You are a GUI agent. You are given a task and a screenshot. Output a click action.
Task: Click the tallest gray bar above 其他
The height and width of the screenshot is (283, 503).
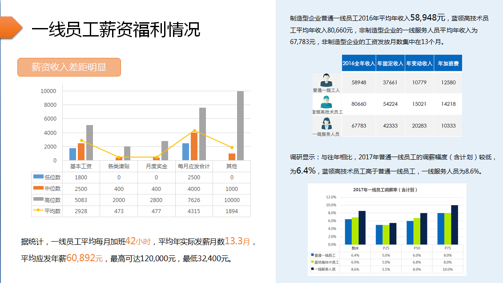click(240, 125)
